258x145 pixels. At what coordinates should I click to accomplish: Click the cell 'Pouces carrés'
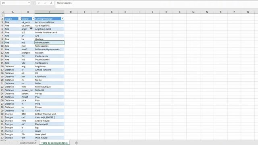pos(49,60)
